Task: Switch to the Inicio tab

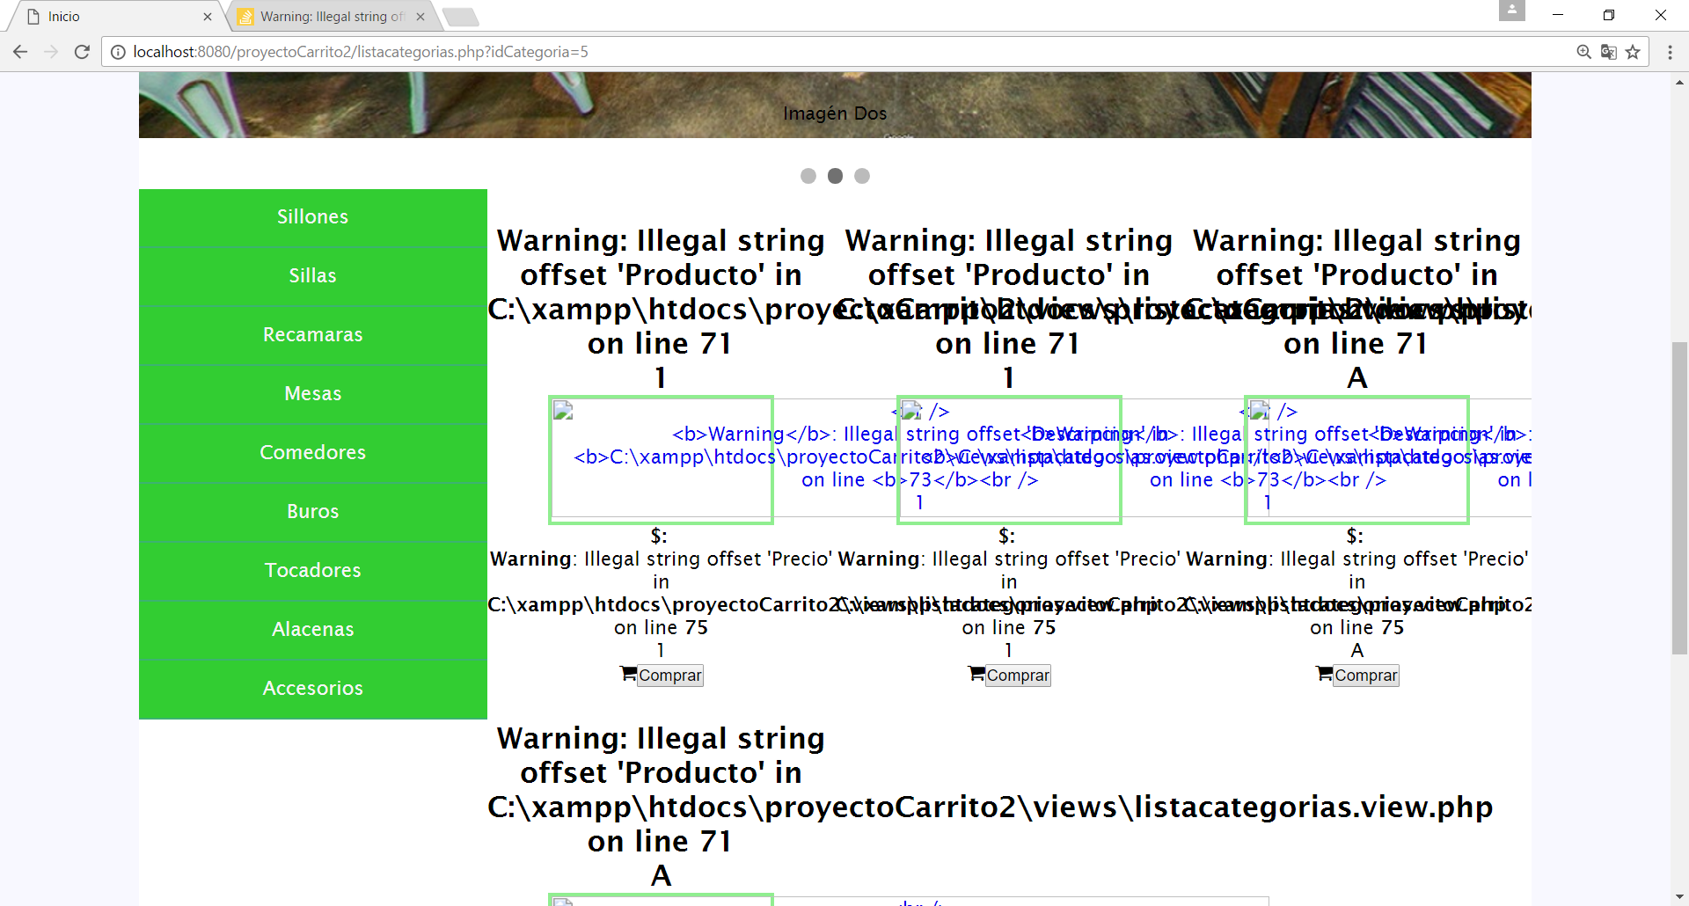Action: click(x=114, y=17)
